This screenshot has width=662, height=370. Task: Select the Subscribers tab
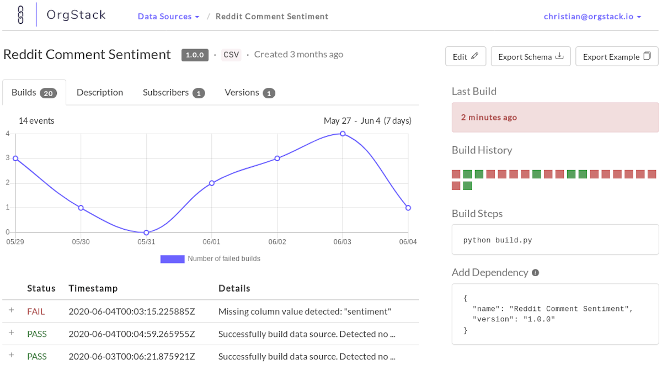[x=167, y=92]
